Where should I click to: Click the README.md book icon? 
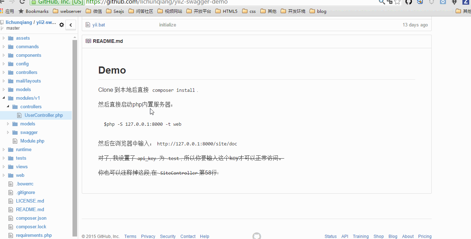pyautogui.click(x=88, y=41)
